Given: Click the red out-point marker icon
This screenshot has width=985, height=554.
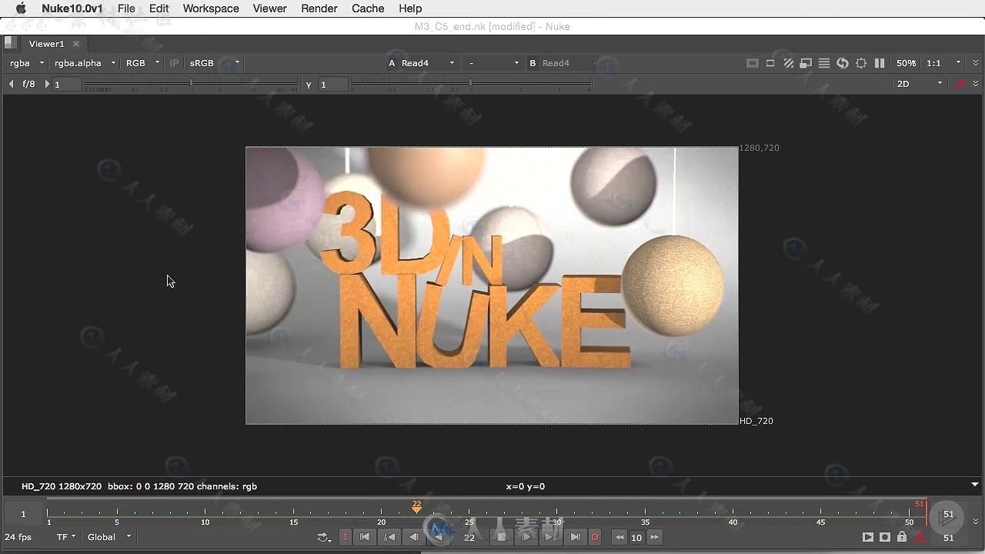Looking at the screenshot, I should [920, 537].
